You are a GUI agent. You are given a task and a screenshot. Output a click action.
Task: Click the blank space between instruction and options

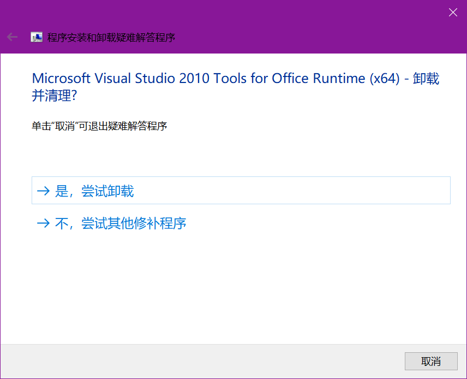pyautogui.click(x=235, y=154)
